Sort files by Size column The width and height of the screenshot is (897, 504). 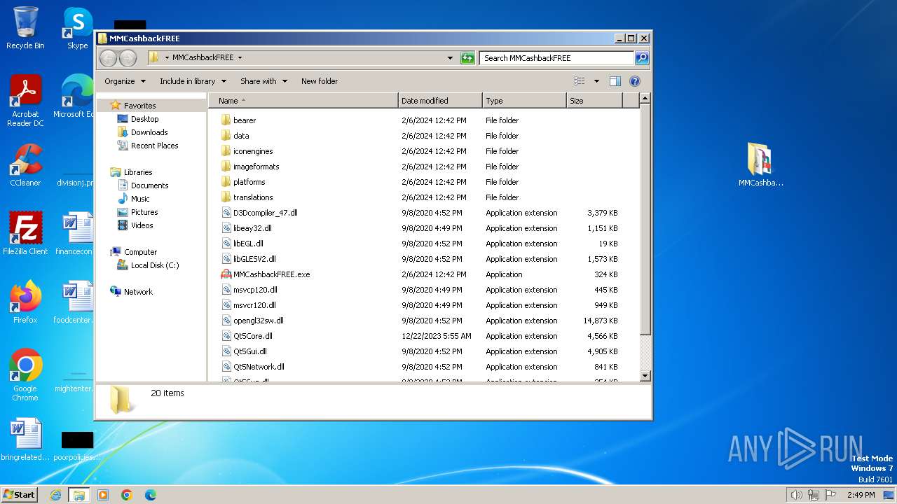[x=594, y=101]
